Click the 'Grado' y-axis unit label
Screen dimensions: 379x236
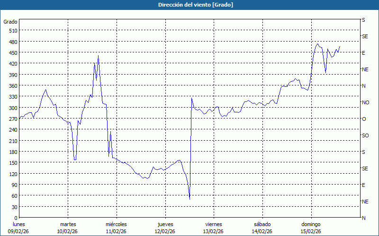pyautogui.click(x=10, y=22)
